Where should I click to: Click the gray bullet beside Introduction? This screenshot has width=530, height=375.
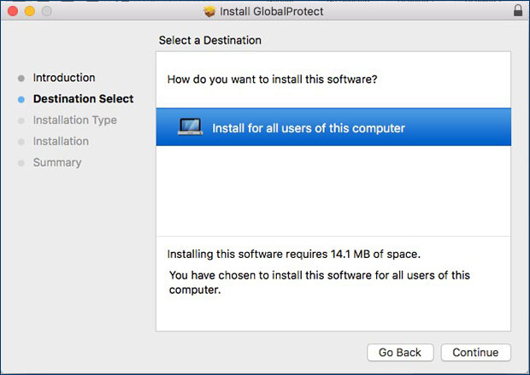[21, 78]
